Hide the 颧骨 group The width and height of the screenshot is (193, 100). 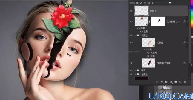(x=131, y=70)
